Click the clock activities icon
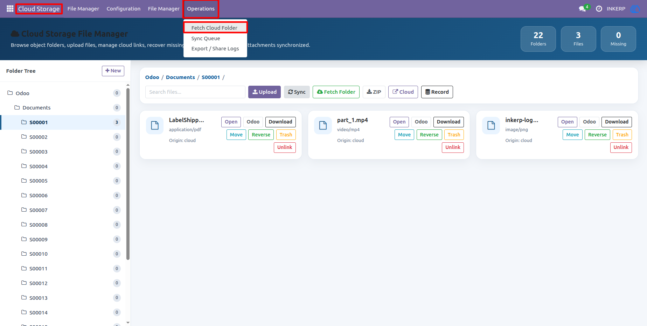 [599, 9]
